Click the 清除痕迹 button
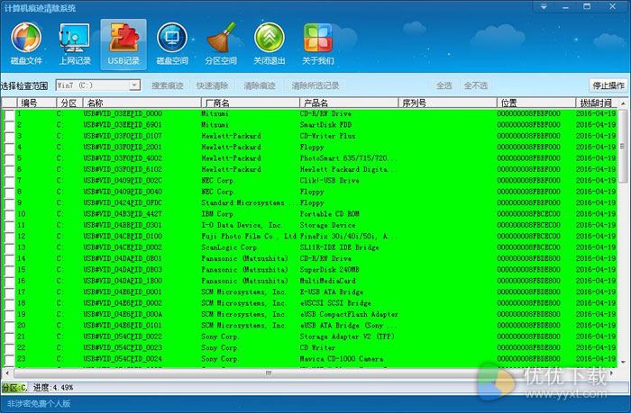The height and width of the screenshot is (413, 631). [260, 85]
